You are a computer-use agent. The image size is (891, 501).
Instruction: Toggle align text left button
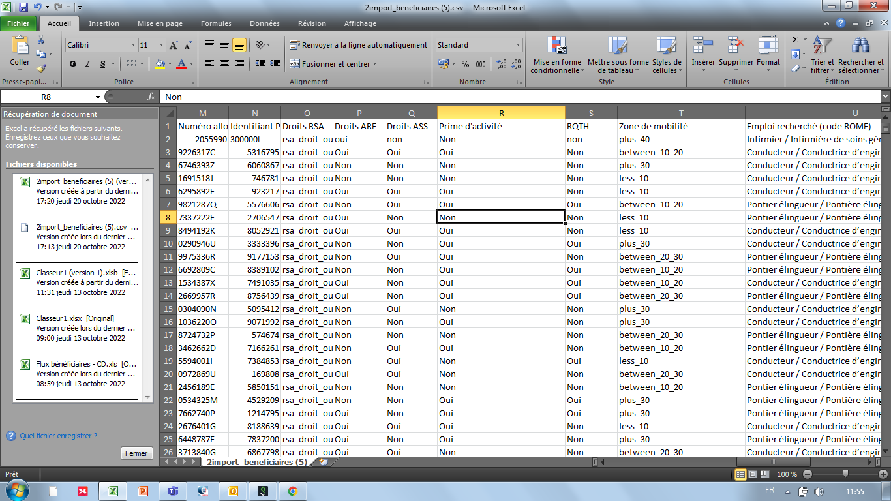(209, 64)
